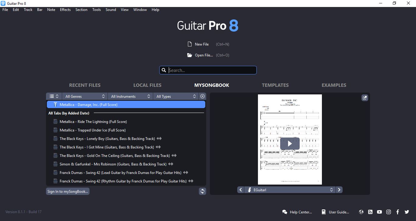The width and height of the screenshot is (416, 221).
Task: Select Swing 42 Rhythm Guitar by Franck Dumas
Action: [126, 181]
